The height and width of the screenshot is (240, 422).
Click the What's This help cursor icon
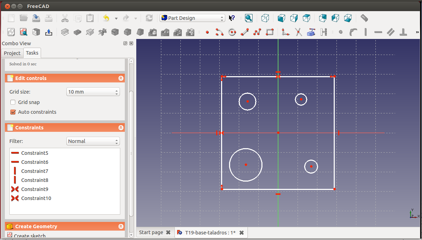point(232,18)
